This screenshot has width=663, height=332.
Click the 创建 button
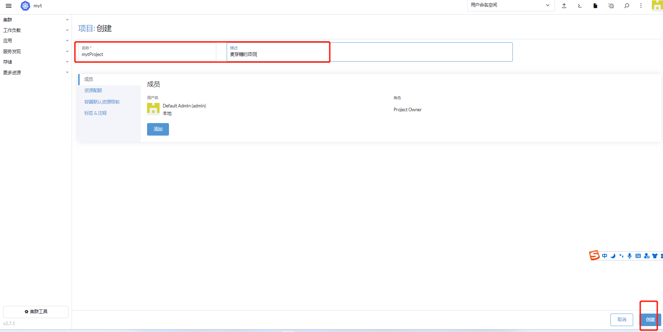click(650, 320)
